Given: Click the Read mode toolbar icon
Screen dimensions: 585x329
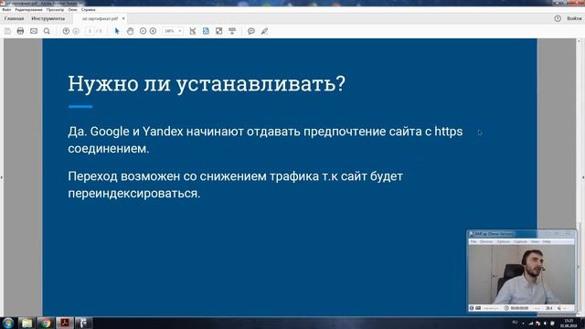Looking at the screenshot, I should pos(232,31).
